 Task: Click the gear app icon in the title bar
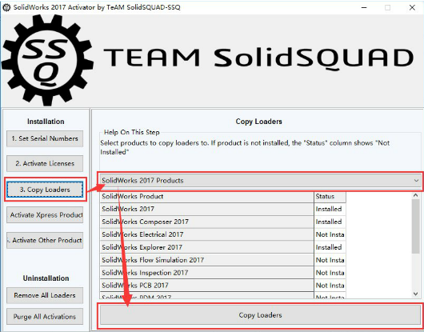[x=6, y=7]
